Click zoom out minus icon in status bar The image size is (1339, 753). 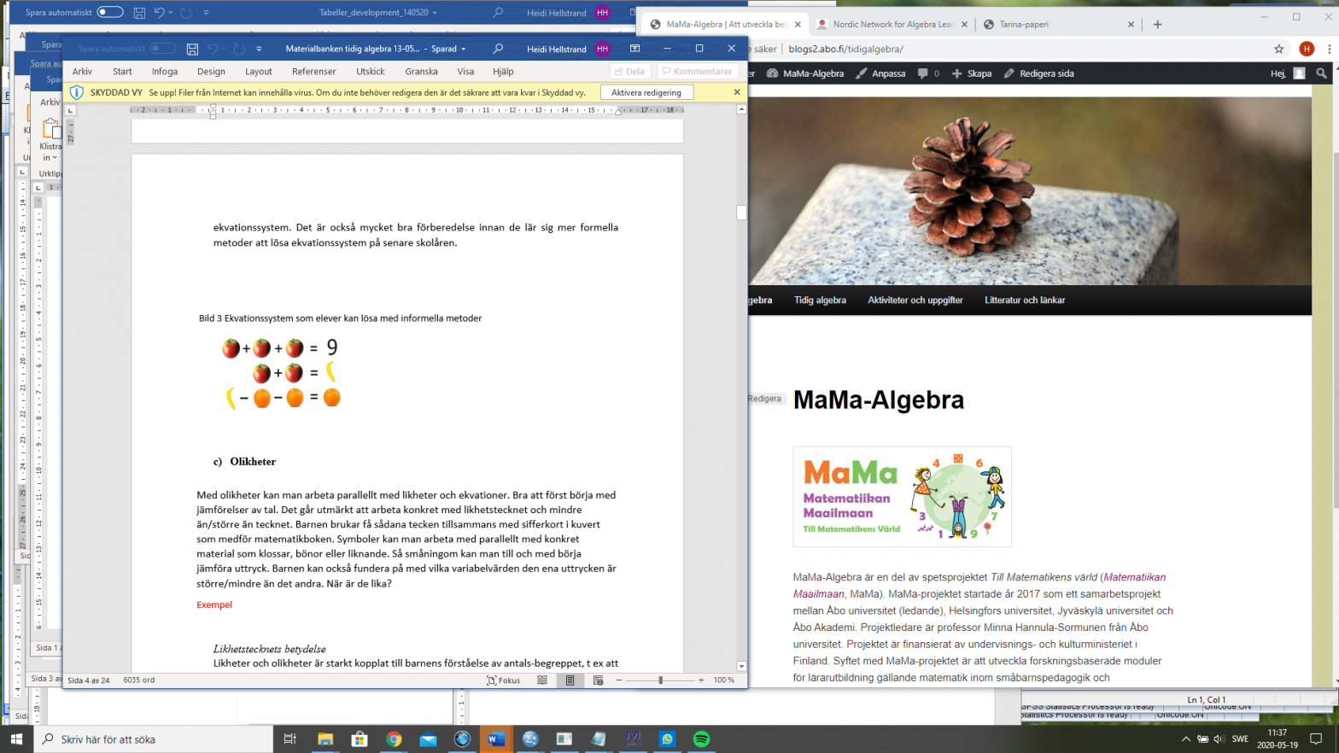click(x=619, y=680)
